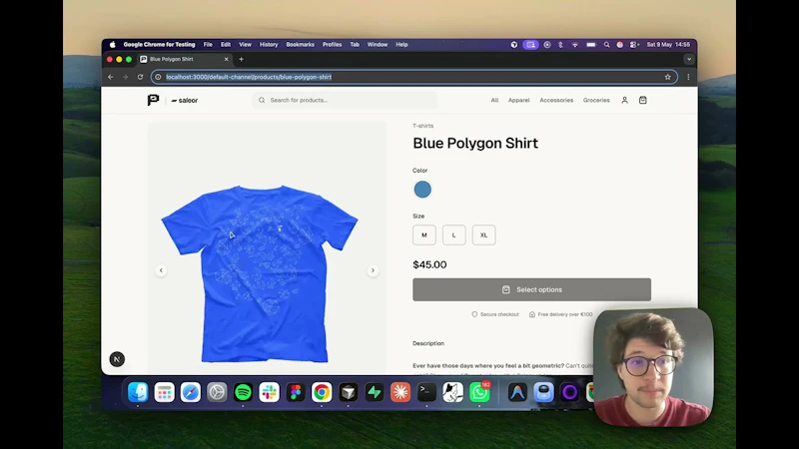The height and width of the screenshot is (449, 799).
Task: Open the Chrome File menu
Action: coord(208,45)
